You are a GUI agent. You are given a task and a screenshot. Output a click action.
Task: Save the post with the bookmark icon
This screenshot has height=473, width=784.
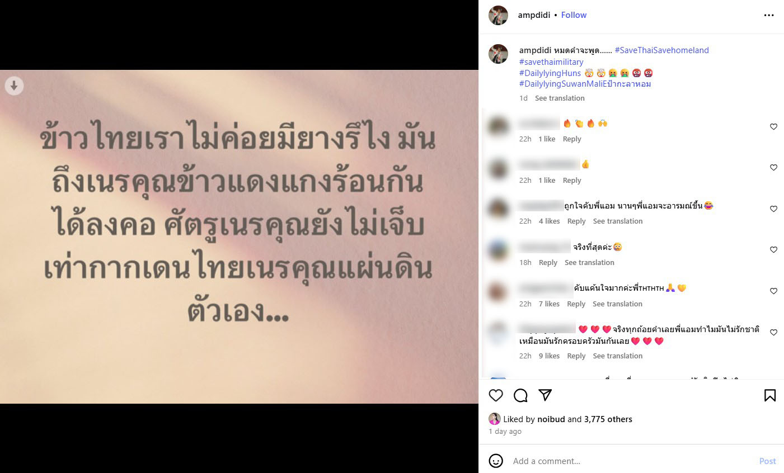click(770, 395)
